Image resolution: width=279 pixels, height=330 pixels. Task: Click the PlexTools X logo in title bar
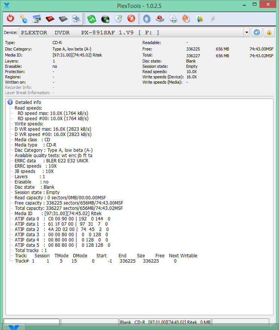coord(7,6)
